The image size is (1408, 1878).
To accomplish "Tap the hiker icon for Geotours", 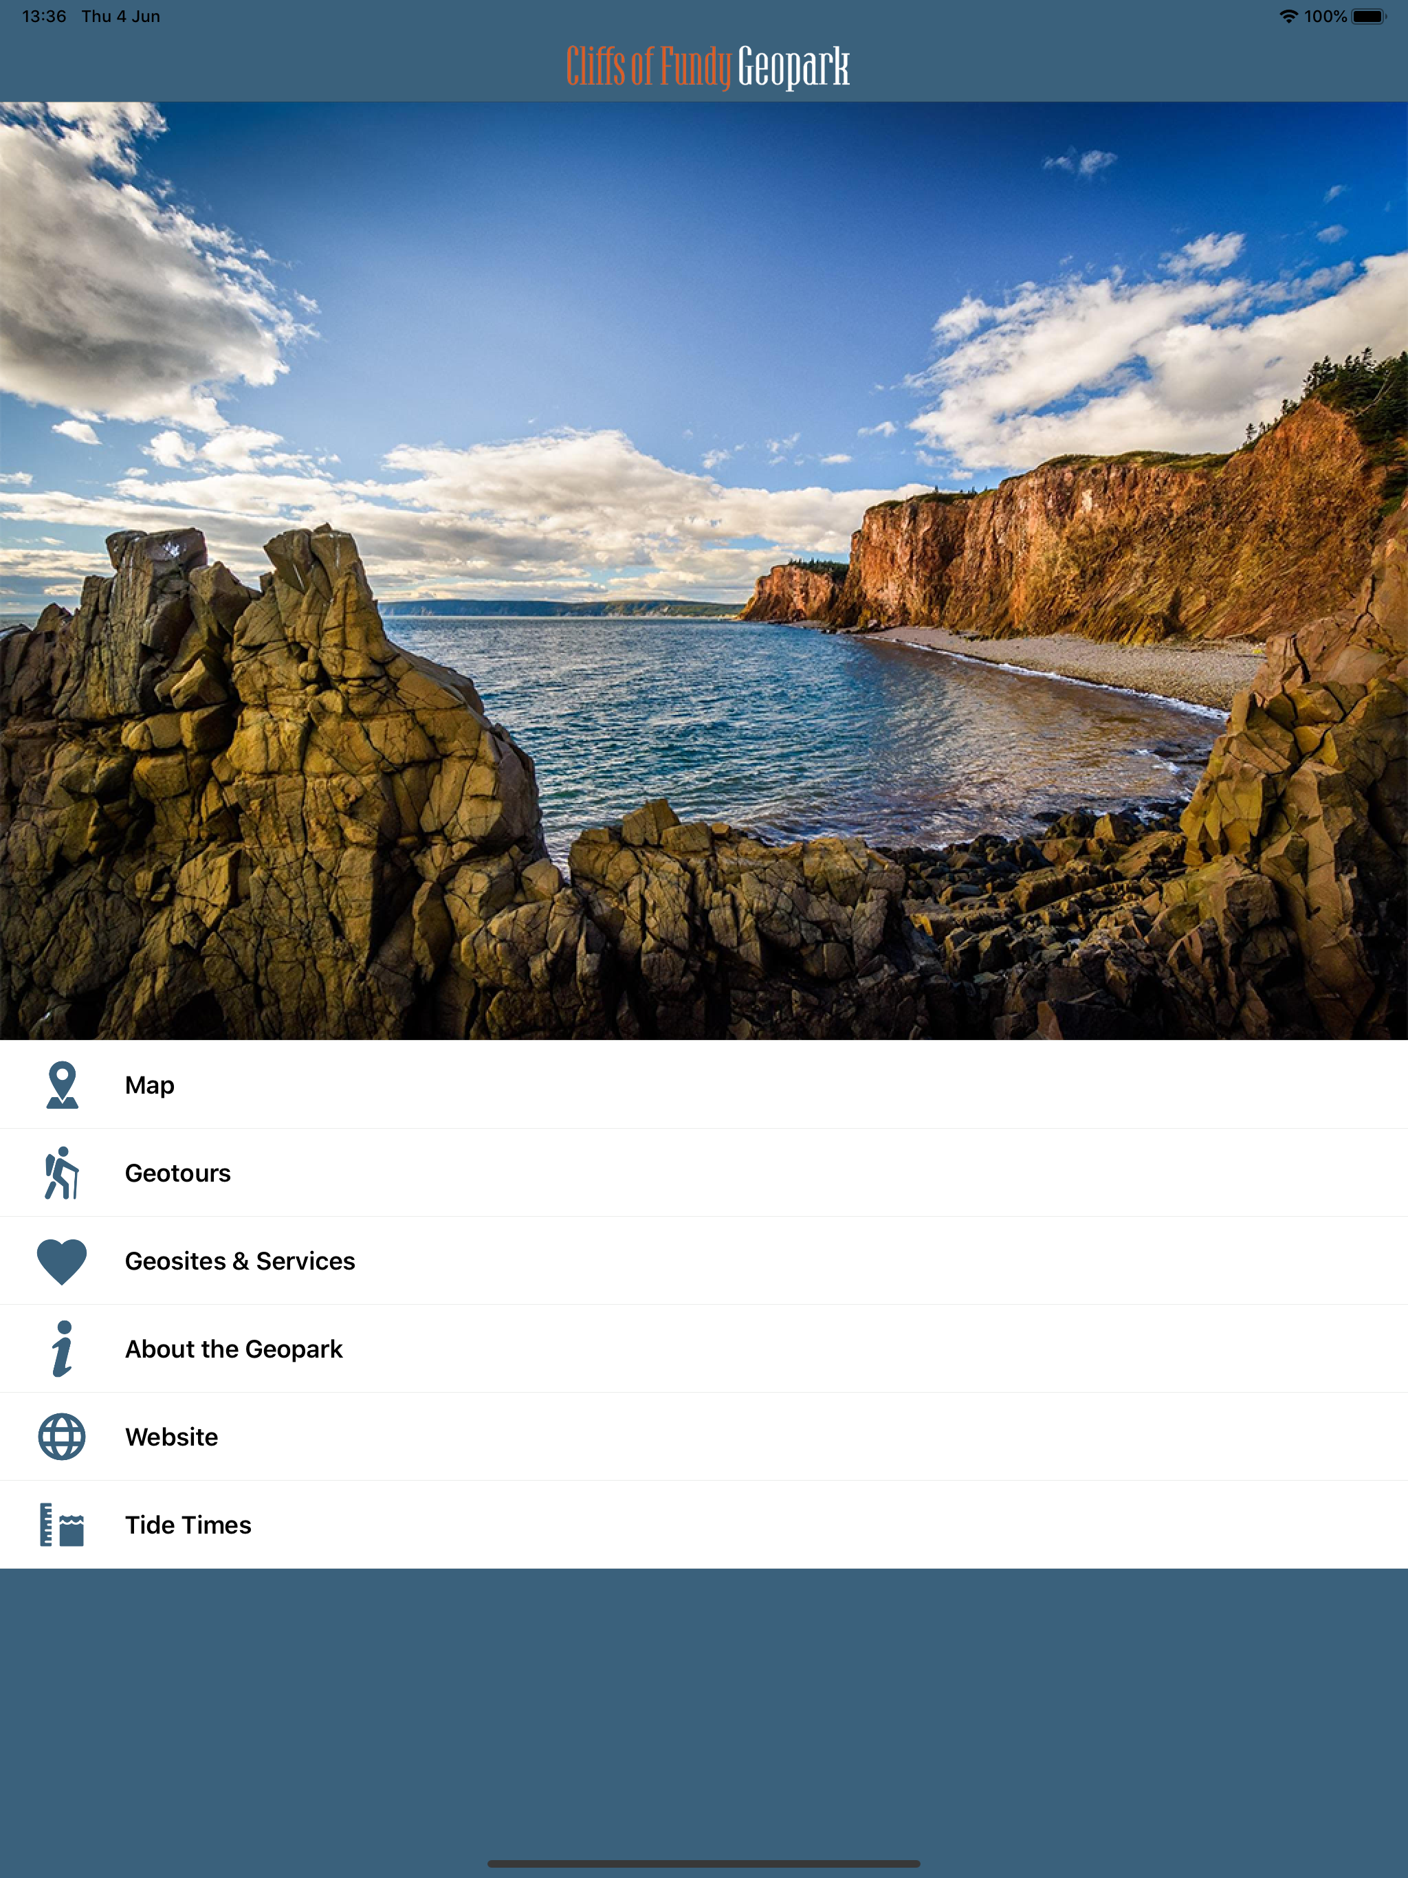I will 62,1173.
